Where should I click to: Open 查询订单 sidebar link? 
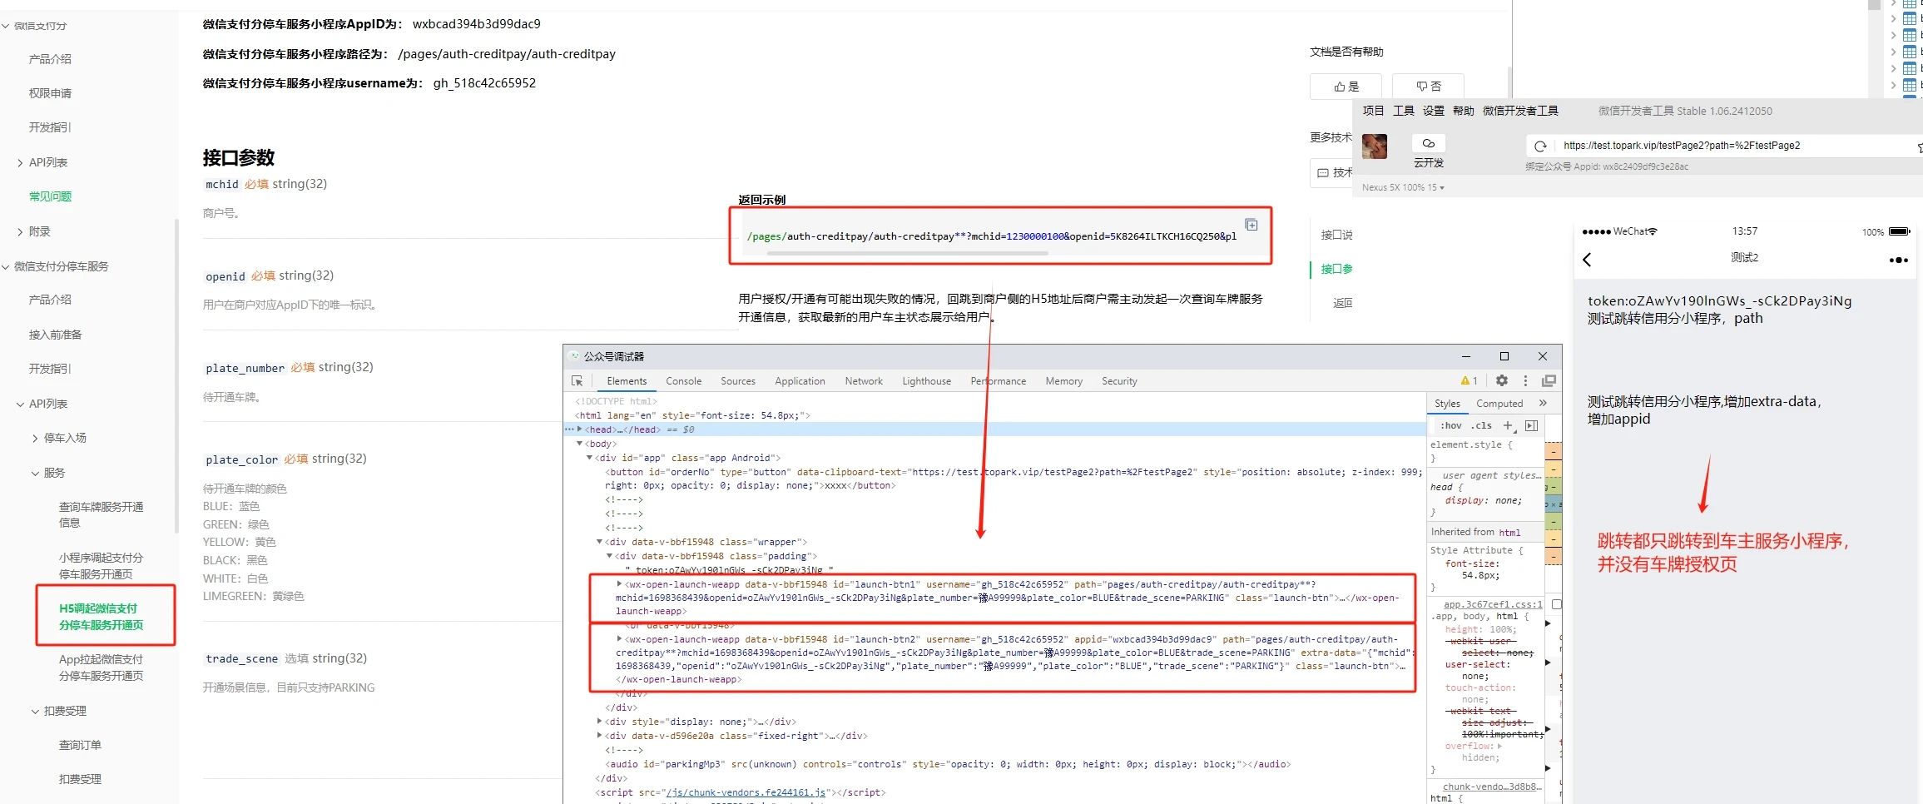click(x=80, y=745)
